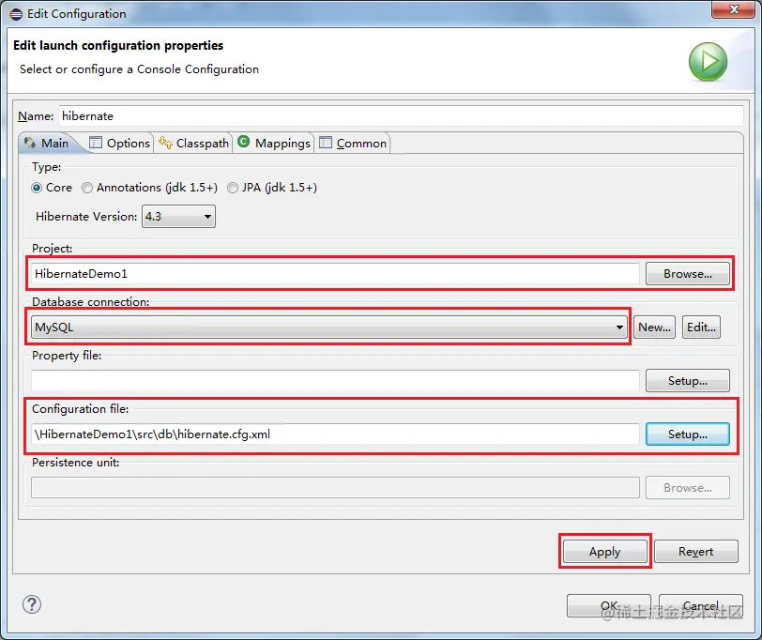The height and width of the screenshot is (640, 762).
Task: Open the MySQL database connection dropdown
Action: pos(617,327)
